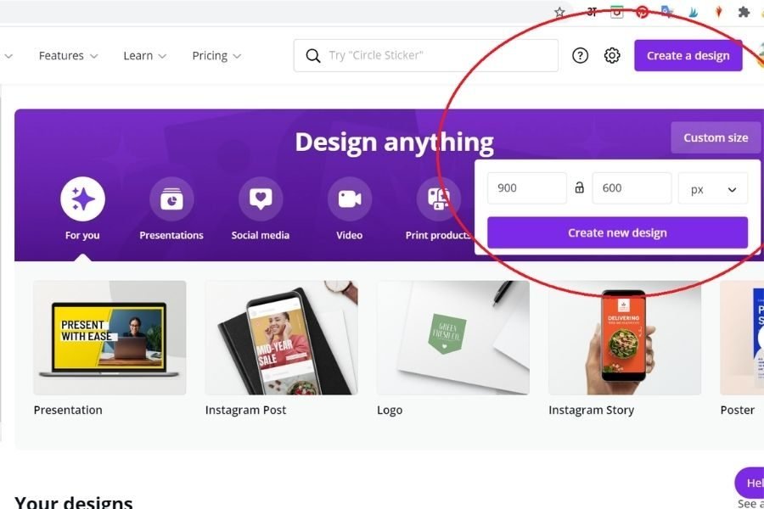Screen dimensions: 764x509
Task: Open the Learn dropdown menu
Action: click(144, 56)
